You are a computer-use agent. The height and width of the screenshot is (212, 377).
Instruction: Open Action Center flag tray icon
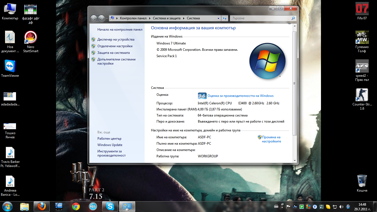tap(288, 206)
